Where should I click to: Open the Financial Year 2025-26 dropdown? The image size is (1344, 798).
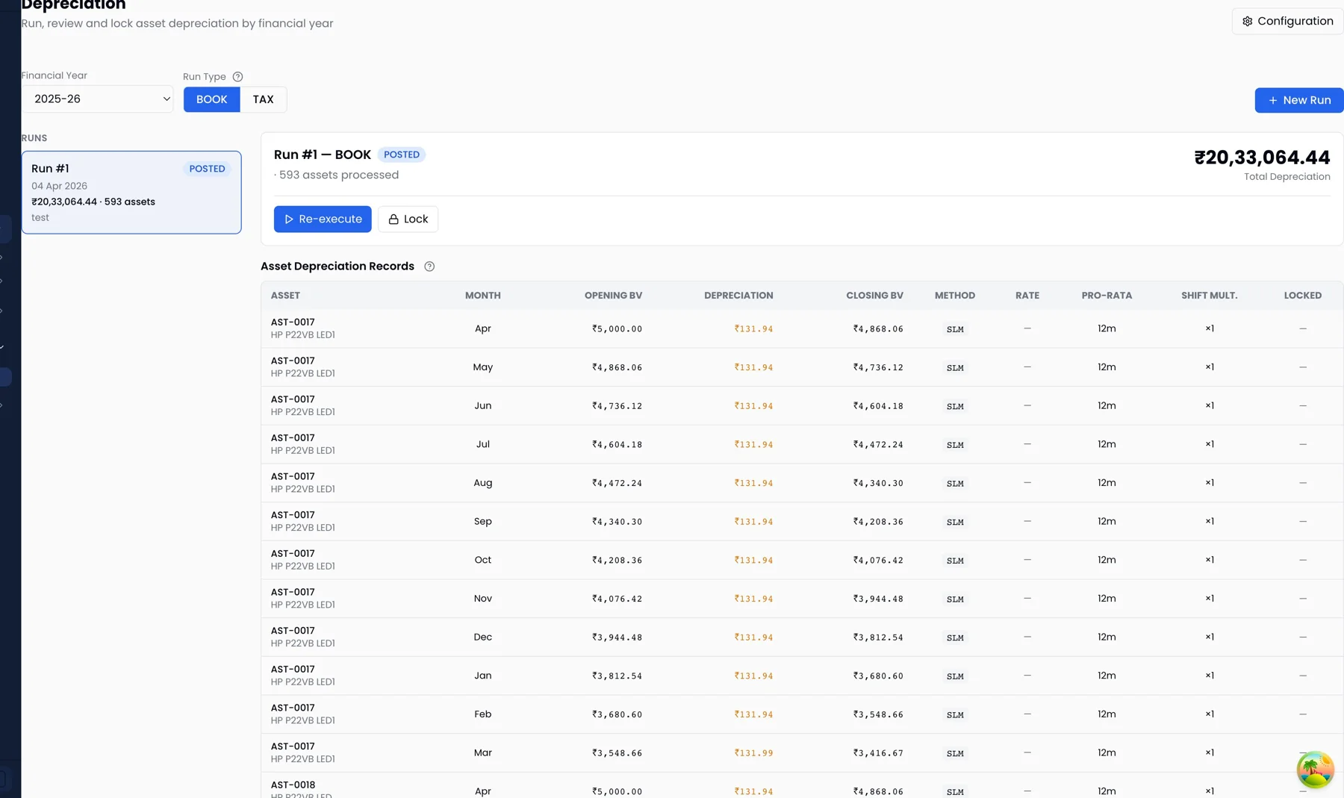pos(97,99)
